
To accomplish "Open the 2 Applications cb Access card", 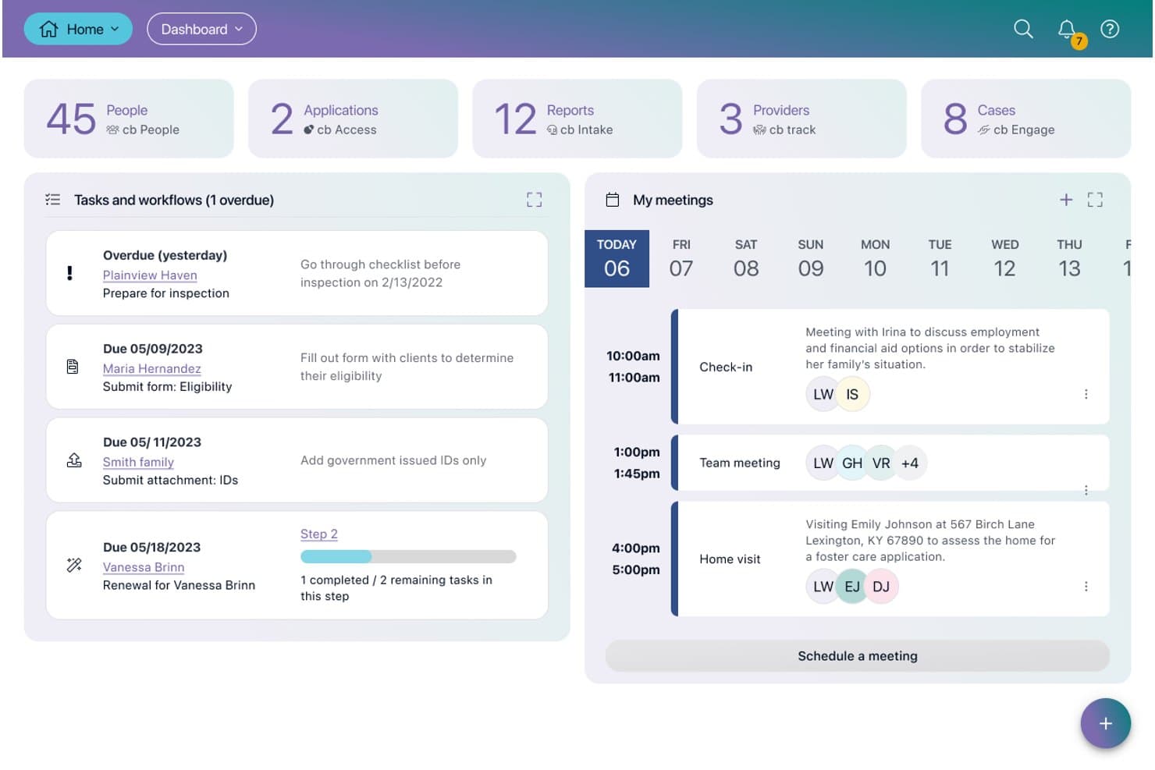I will coord(353,119).
